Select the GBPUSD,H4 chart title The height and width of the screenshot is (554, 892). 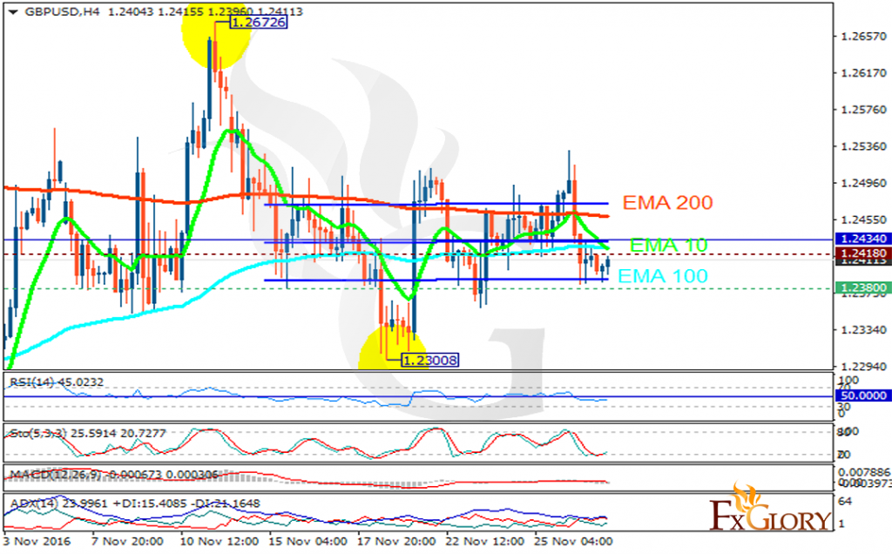pos(62,11)
